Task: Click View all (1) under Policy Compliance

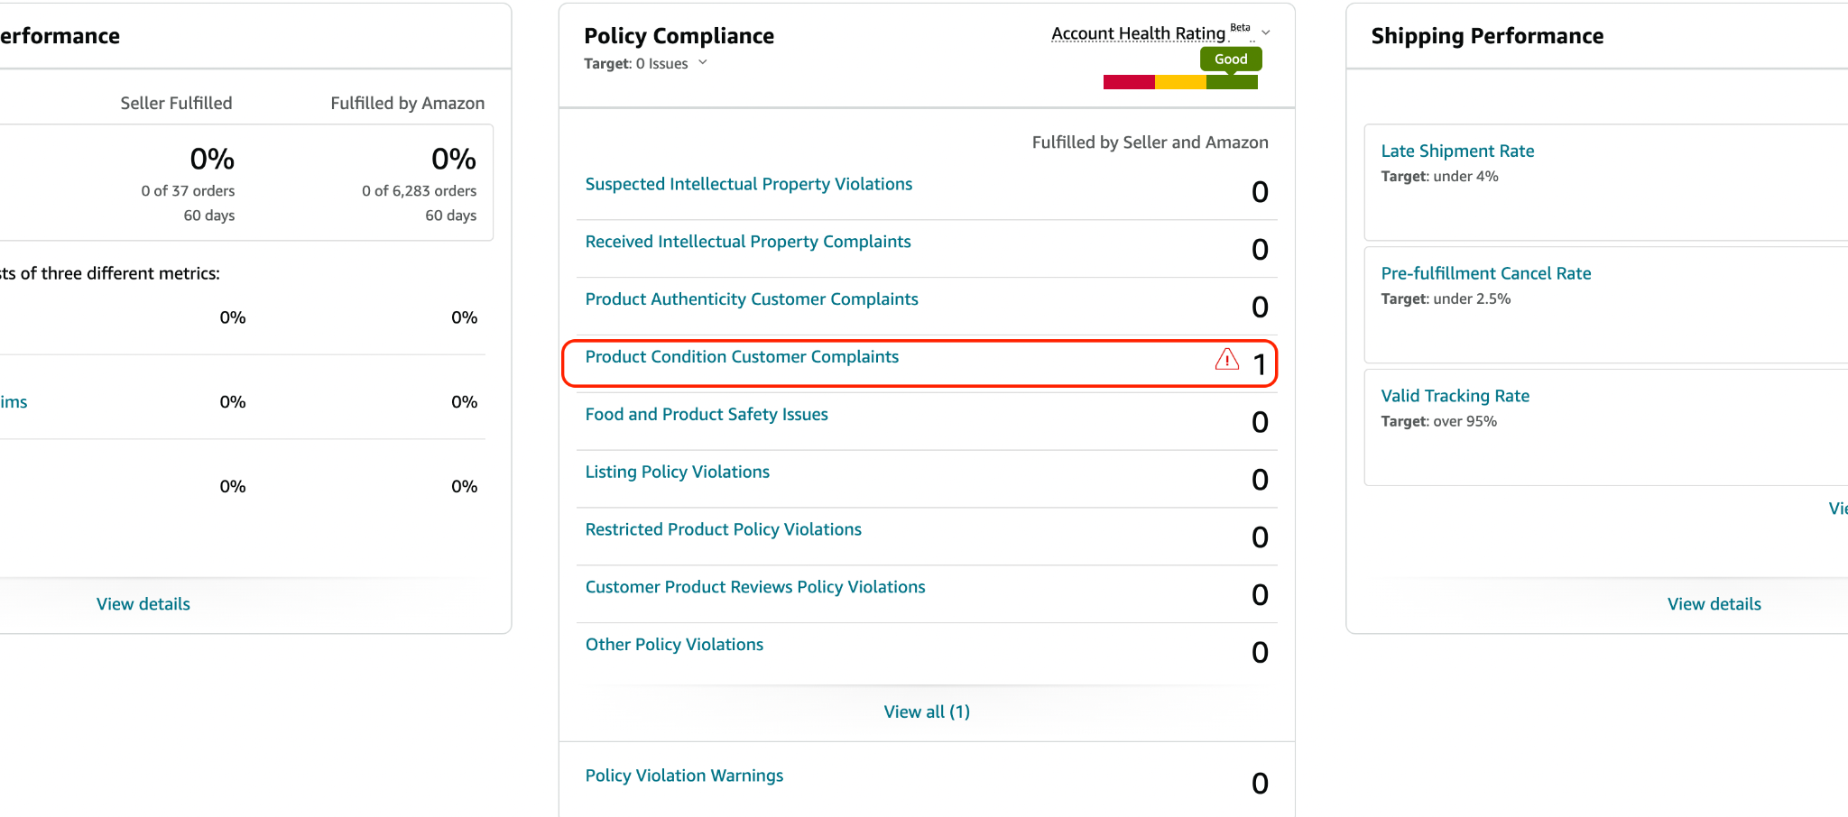Action: 926,712
